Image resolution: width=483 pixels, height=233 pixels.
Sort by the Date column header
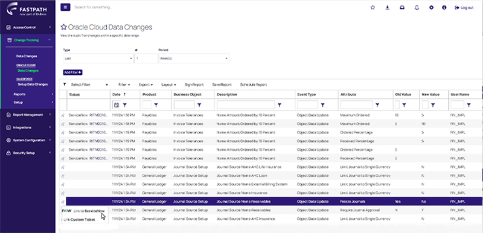pos(125,95)
